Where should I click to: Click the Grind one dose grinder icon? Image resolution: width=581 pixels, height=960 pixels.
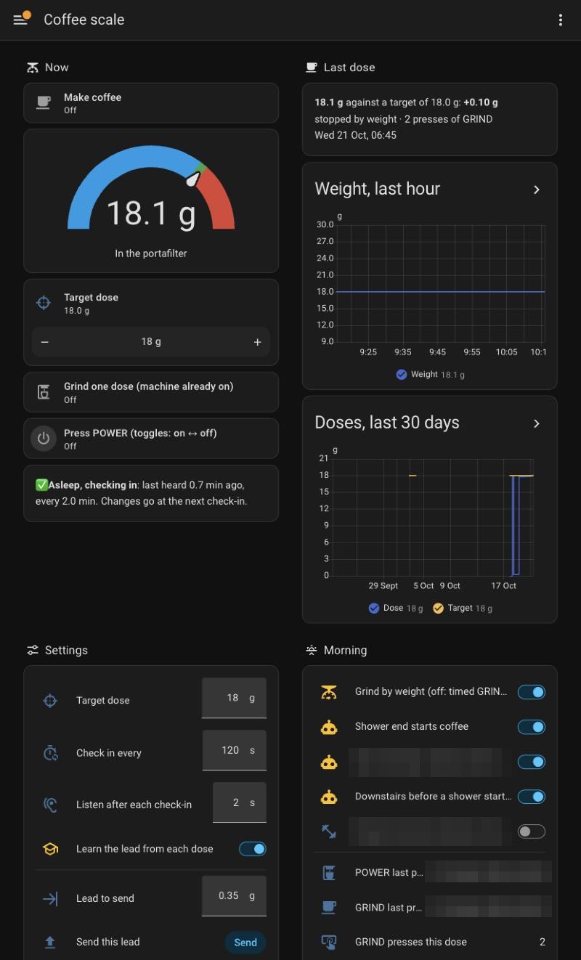[x=44, y=392]
